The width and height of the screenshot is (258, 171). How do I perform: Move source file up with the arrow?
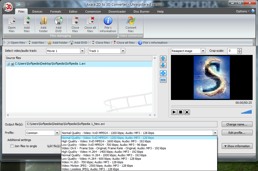[x=163, y=58]
